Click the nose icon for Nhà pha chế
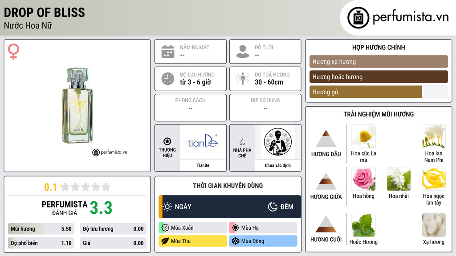Image resolution: width=456 pixels, height=256 pixels. point(242,141)
